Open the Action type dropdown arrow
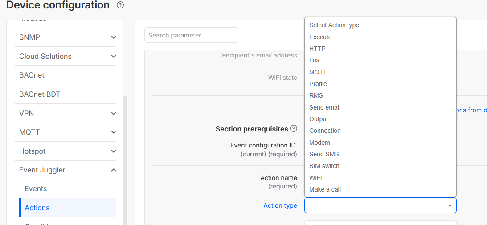Image resolution: width=487 pixels, height=225 pixels. click(450, 205)
